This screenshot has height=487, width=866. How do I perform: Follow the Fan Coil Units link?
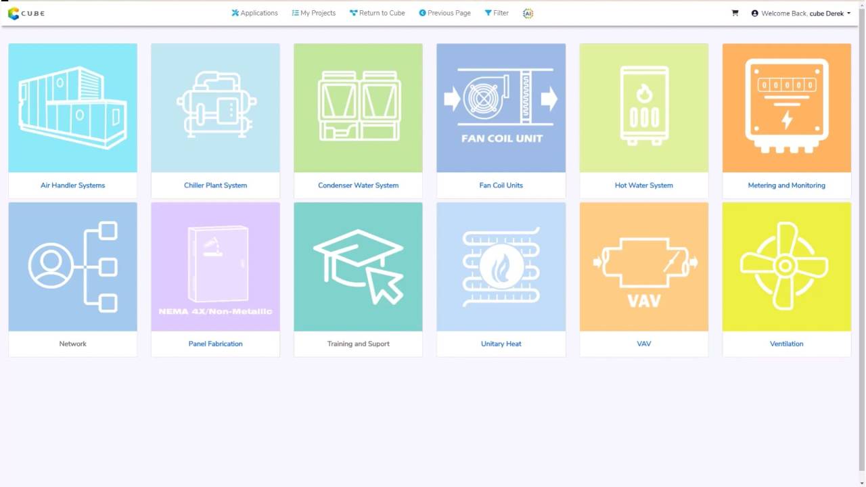pyautogui.click(x=501, y=185)
